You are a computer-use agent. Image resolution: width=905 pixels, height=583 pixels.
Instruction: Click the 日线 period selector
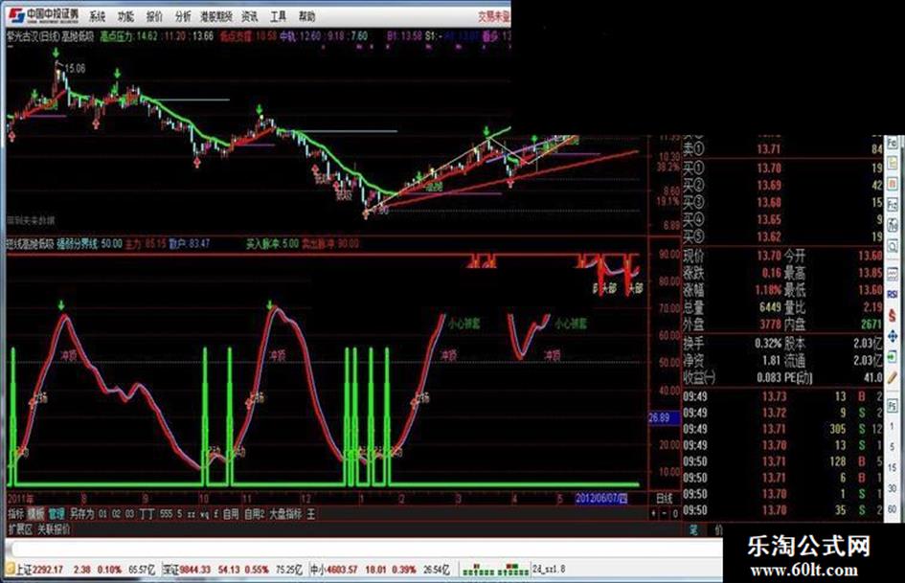(x=665, y=498)
